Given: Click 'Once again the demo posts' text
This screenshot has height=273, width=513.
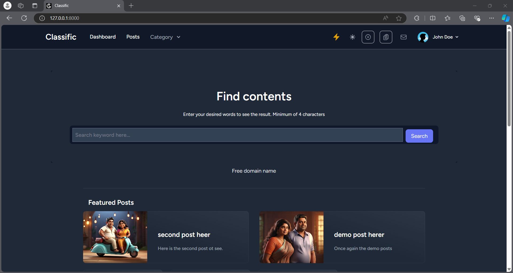Looking at the screenshot, I should [363, 248].
